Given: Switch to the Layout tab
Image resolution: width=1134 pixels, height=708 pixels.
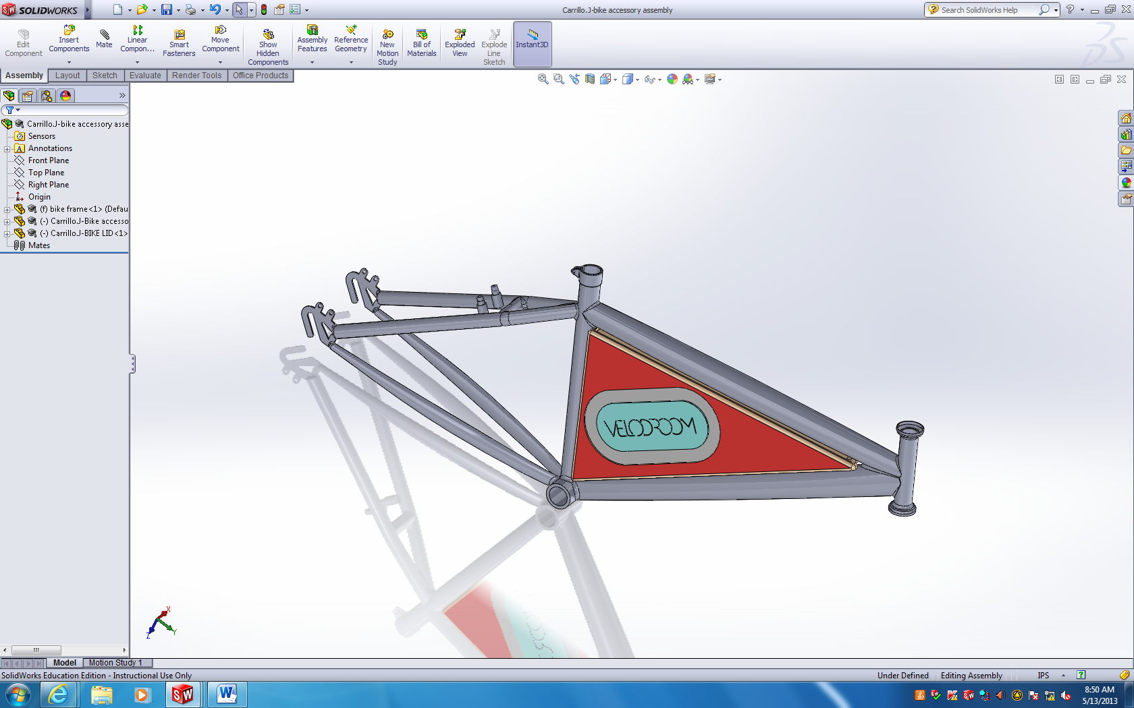Looking at the screenshot, I should [67, 76].
